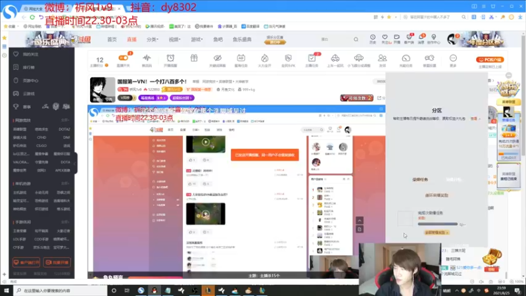The height and width of the screenshot is (296, 526).
Task: Click the sidebar 页游中心 mouse icon
Action: pyautogui.click(x=16, y=80)
